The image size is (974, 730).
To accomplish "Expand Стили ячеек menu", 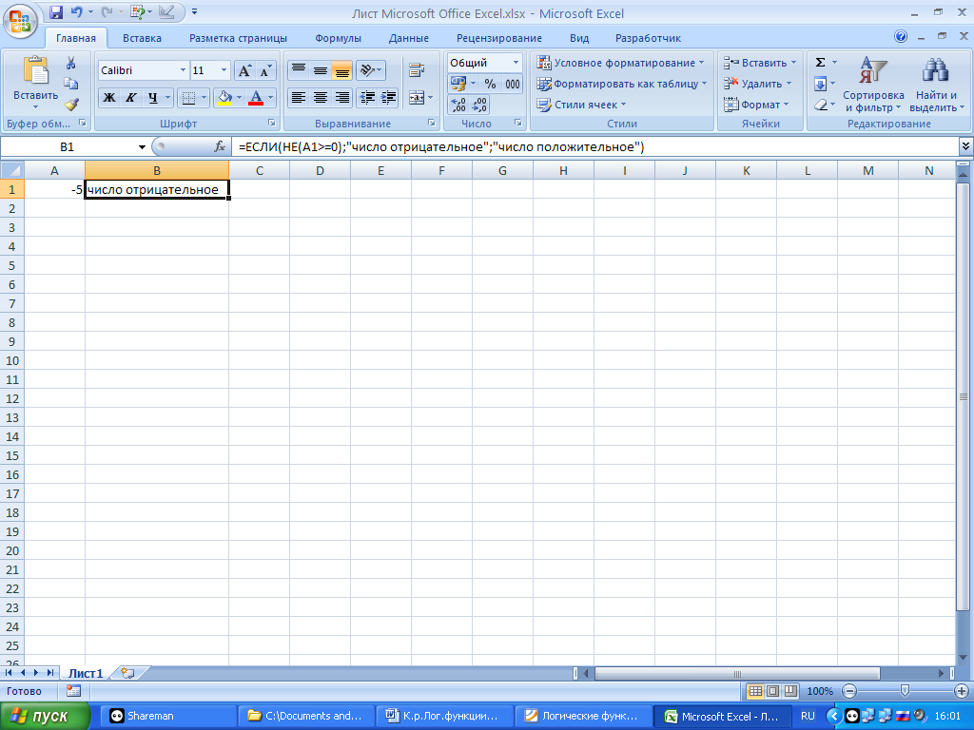I will [x=581, y=105].
